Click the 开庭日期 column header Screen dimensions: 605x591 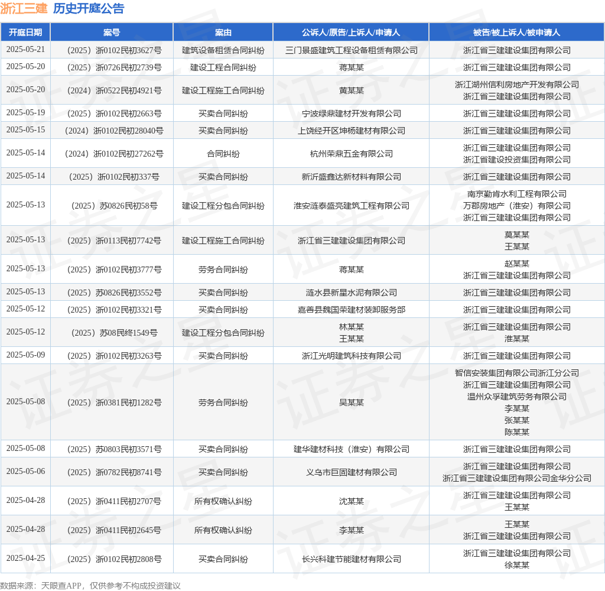tap(25, 33)
